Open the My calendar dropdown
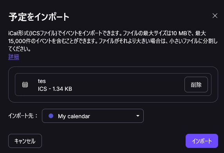 click(x=93, y=116)
